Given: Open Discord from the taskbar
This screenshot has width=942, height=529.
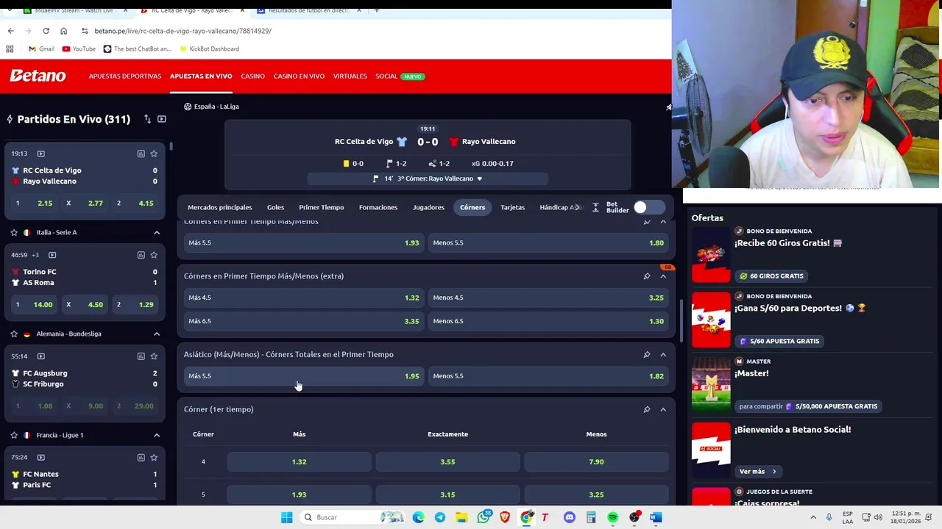Looking at the screenshot, I should click(x=569, y=517).
